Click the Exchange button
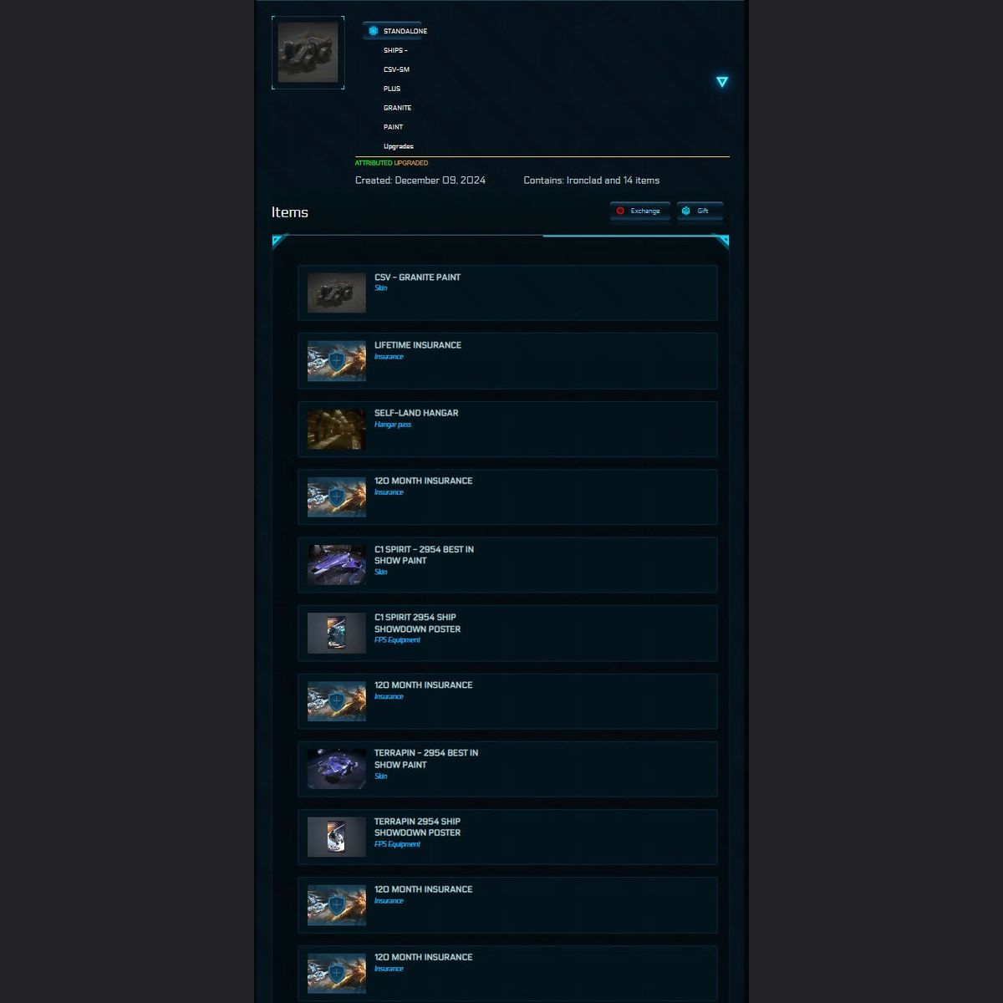 coord(640,211)
